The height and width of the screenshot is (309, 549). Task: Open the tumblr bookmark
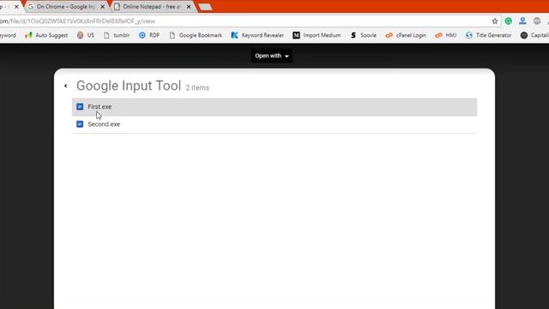click(x=117, y=35)
